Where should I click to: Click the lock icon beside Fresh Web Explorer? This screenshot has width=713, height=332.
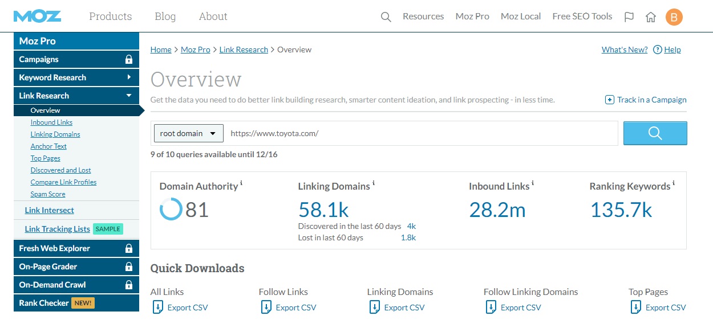pyautogui.click(x=129, y=248)
